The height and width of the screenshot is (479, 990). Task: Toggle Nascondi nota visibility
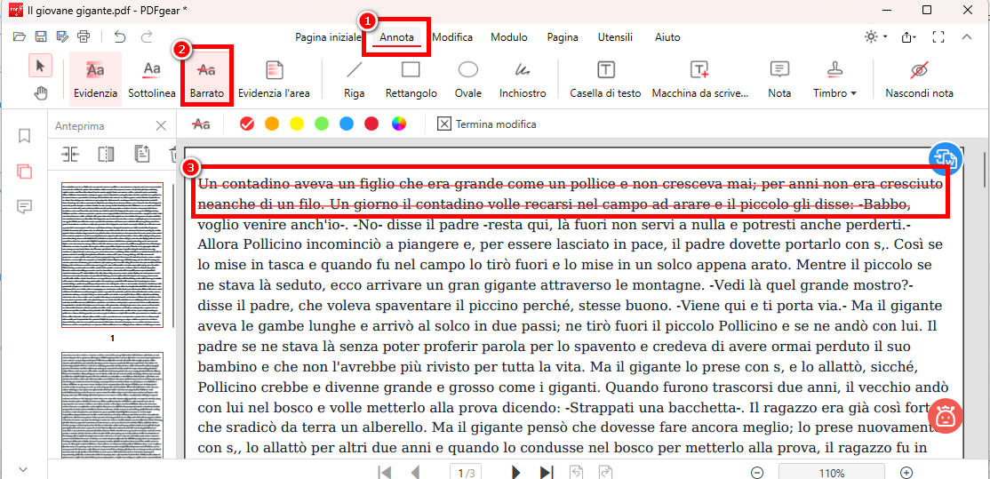(x=919, y=77)
